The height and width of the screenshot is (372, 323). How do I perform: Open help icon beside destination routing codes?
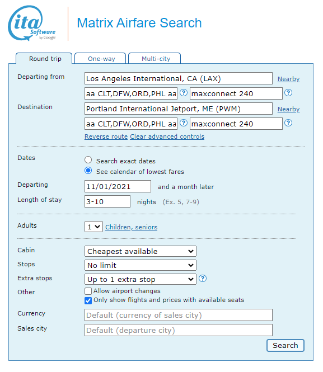(x=184, y=123)
